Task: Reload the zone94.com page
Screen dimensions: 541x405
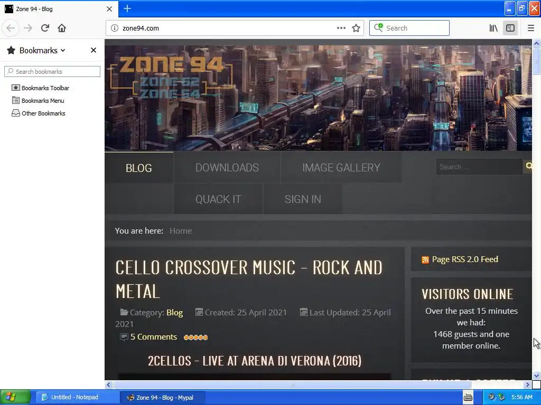Action: [x=45, y=28]
